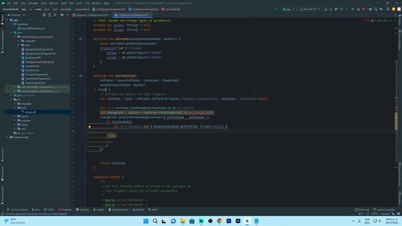The width and height of the screenshot is (402, 226).
Task: Click override gutter icon beside onCreateView
Action: point(80,76)
